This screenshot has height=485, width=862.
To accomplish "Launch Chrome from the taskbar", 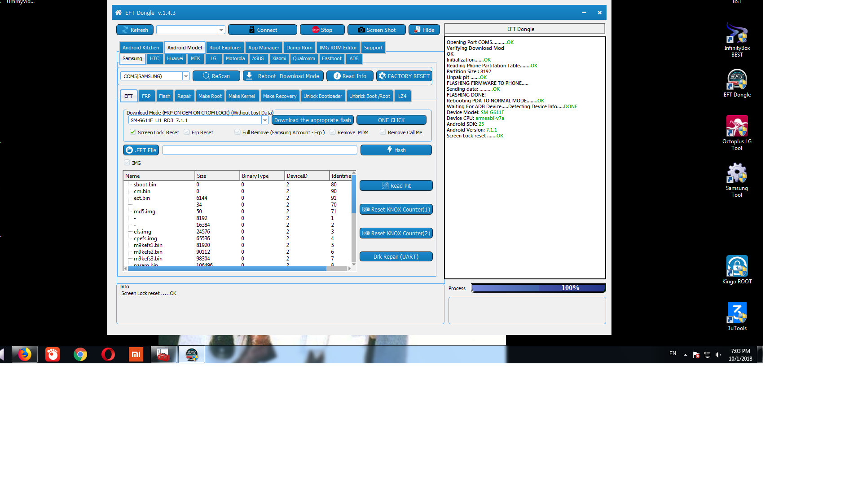I will tap(80, 354).
